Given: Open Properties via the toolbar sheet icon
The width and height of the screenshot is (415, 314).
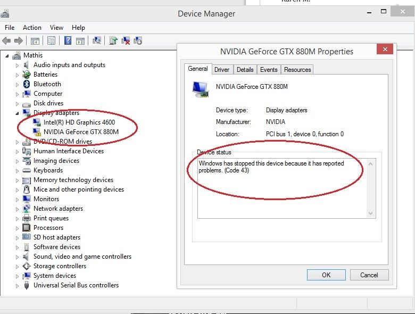Looking at the screenshot, I should 52,40.
